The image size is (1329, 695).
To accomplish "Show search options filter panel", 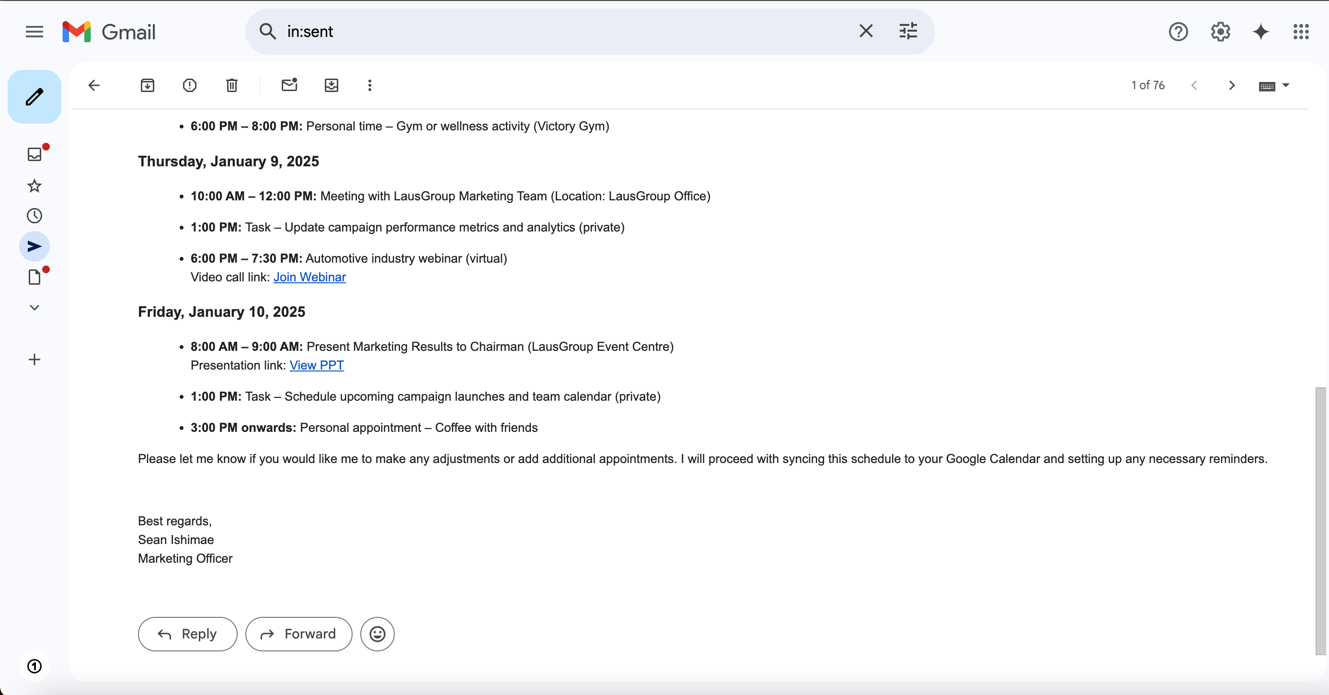I will pyautogui.click(x=908, y=32).
